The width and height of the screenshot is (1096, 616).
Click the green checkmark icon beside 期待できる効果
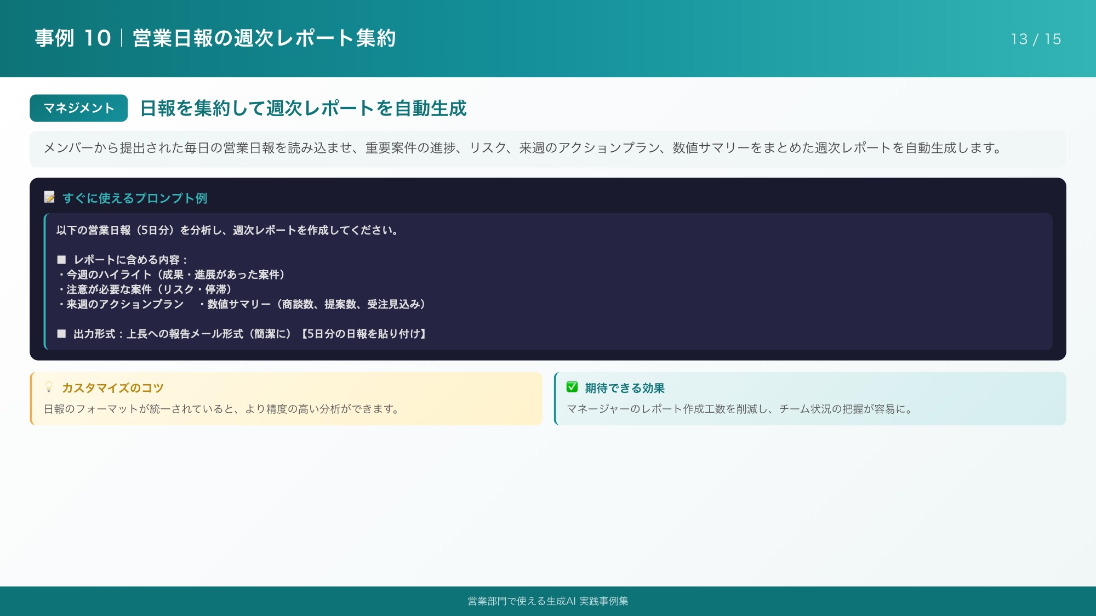tap(572, 387)
